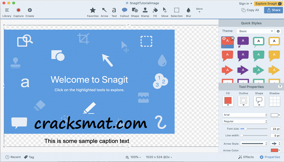This screenshot has height=162, width=284.
Task: Open the More tools dropdown
Action: (x=199, y=10)
